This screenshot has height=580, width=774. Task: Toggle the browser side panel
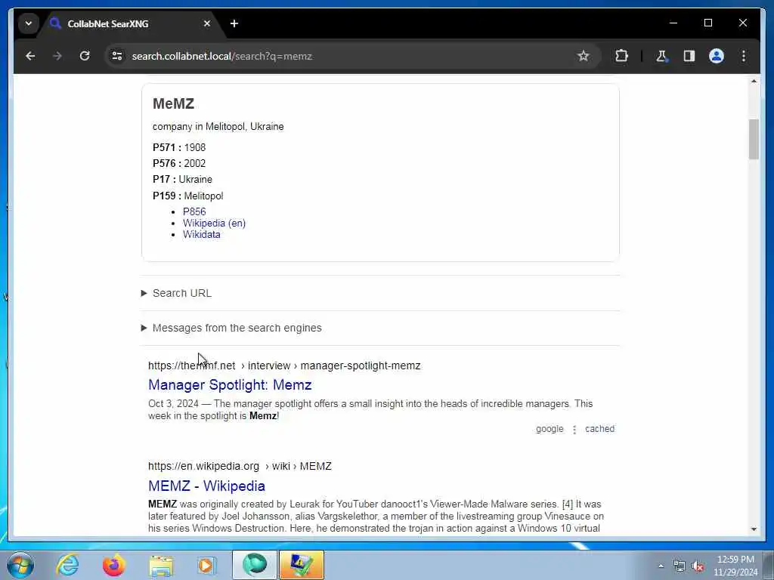coord(689,56)
